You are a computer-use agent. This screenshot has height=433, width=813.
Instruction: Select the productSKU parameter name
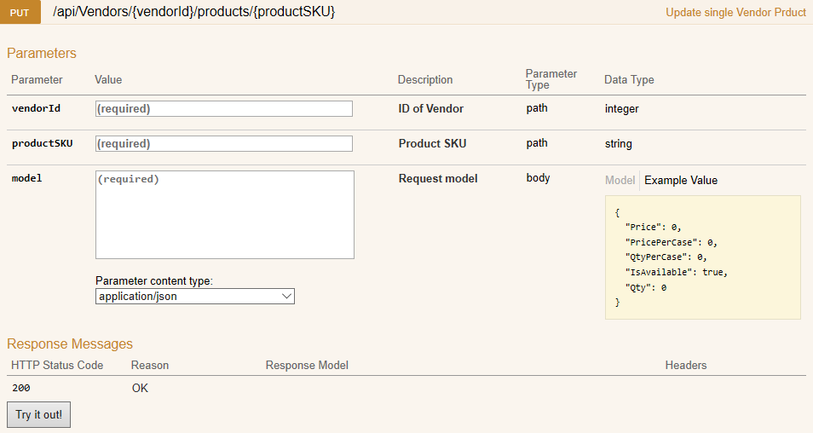(x=42, y=143)
